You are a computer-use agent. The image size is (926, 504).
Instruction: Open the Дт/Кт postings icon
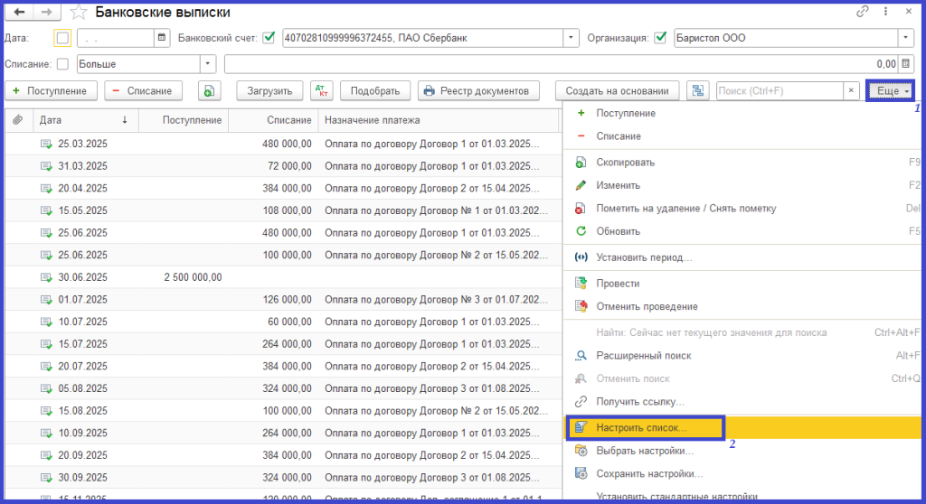[x=321, y=91]
